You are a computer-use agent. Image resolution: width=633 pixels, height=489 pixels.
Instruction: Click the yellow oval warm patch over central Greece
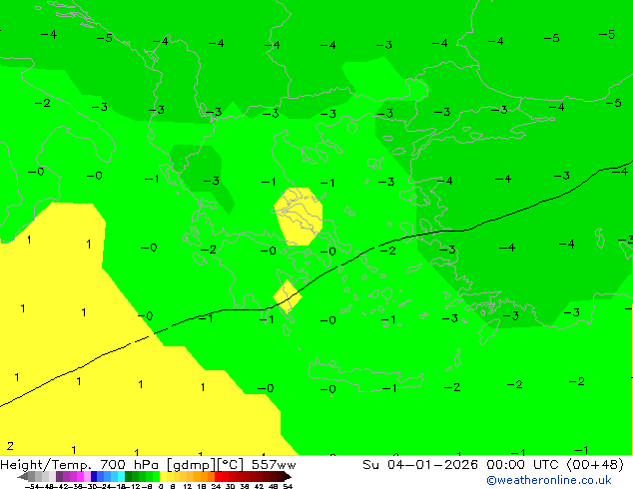click(299, 217)
